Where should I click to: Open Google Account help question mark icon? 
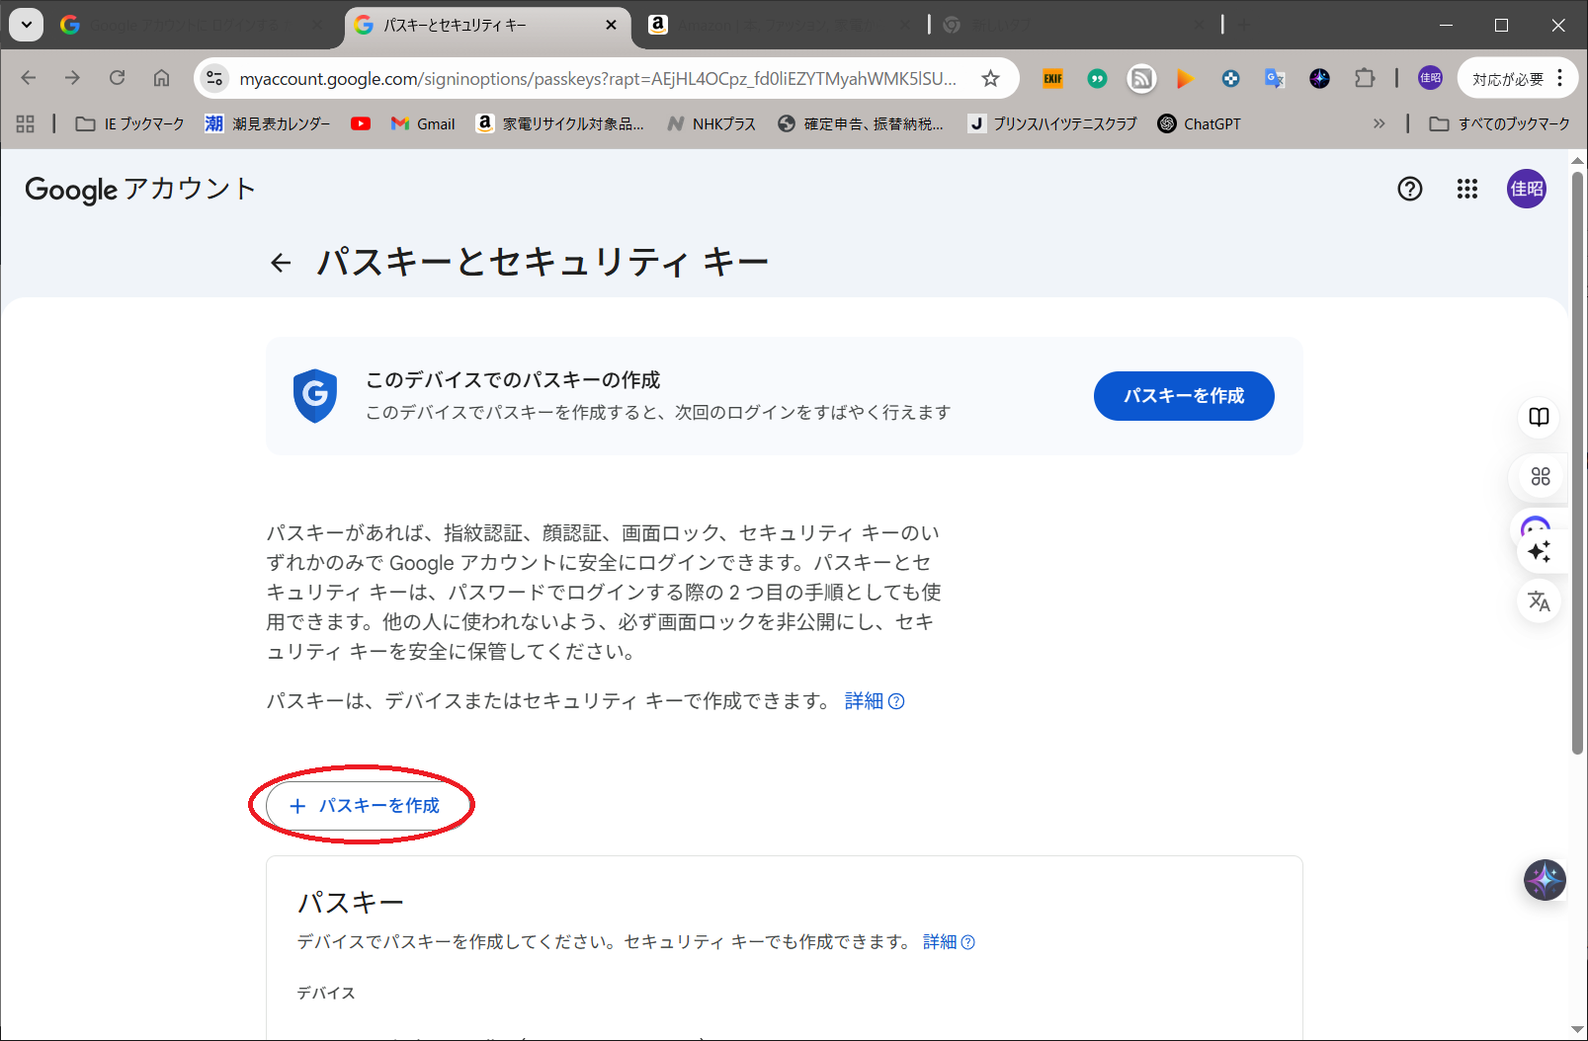1409,189
